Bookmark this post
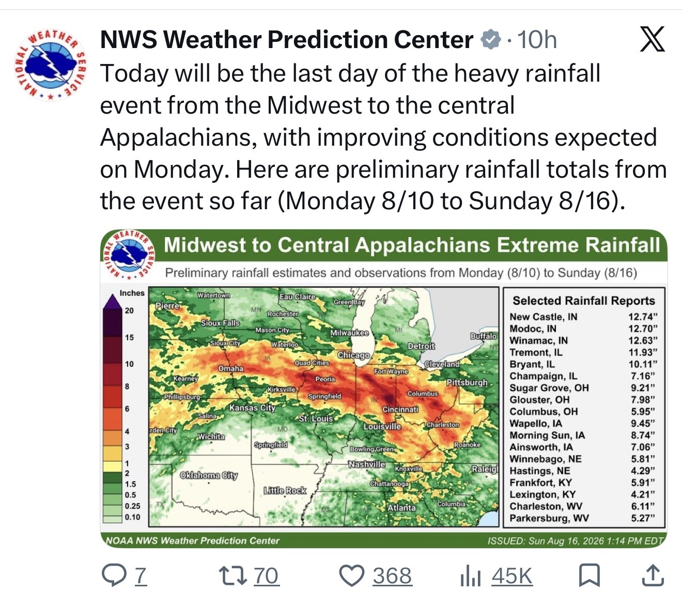682x607 pixels. pyautogui.click(x=589, y=575)
